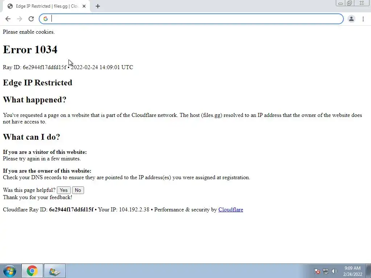Open the Windows Start menu orb
The width and height of the screenshot is (371, 278).
[x=10, y=271]
